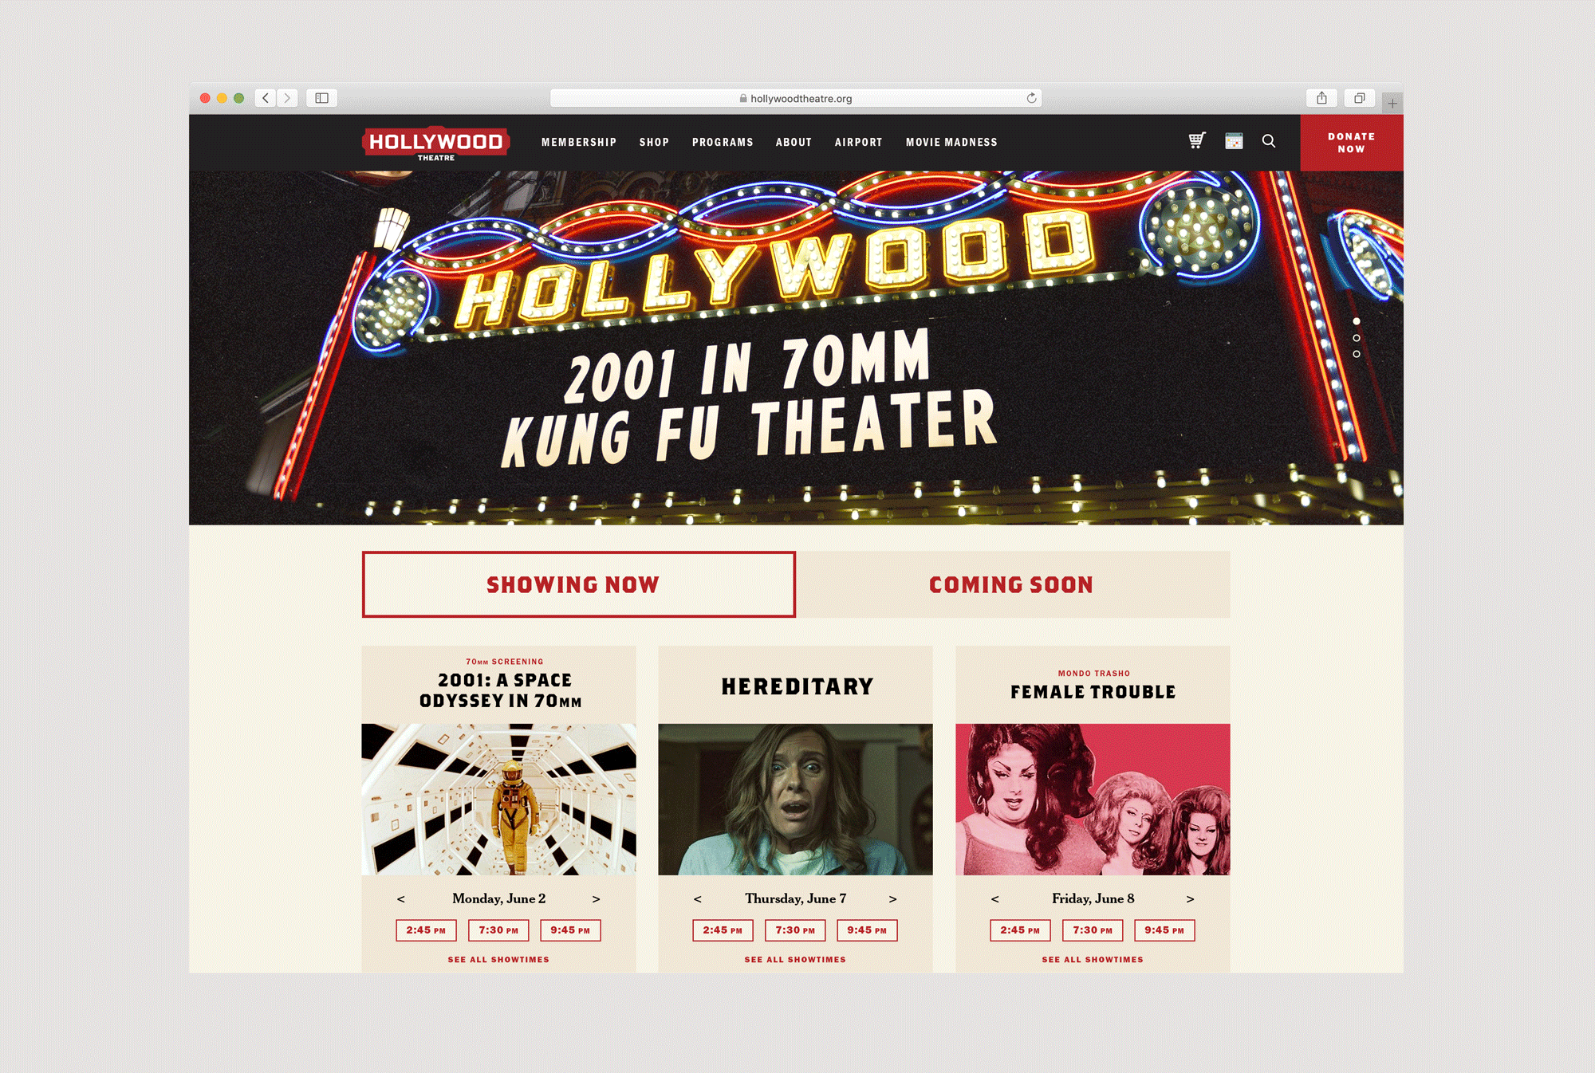
Task: Select the 7:30 PM Hereditary showtime
Action: coord(795,930)
